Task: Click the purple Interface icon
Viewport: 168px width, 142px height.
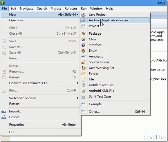Action: tap(84, 45)
